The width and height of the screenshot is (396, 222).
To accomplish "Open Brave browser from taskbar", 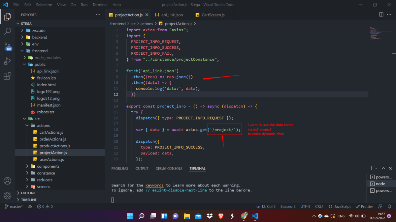I will (x=221, y=216).
